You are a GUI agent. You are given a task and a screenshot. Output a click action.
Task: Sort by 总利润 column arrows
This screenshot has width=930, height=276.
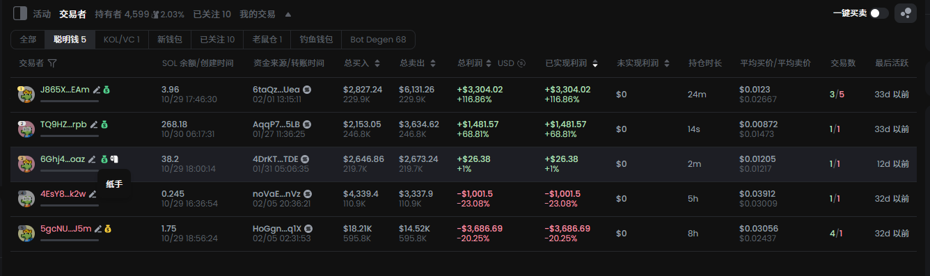pos(489,63)
